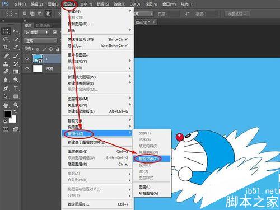Swap foreground and background colors
This screenshot has width=280, height=210.
(15, 111)
